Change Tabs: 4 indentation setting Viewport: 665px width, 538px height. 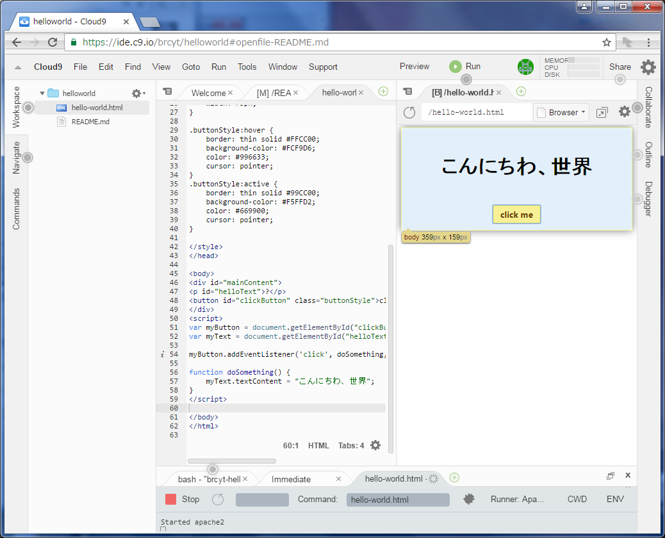click(350, 446)
